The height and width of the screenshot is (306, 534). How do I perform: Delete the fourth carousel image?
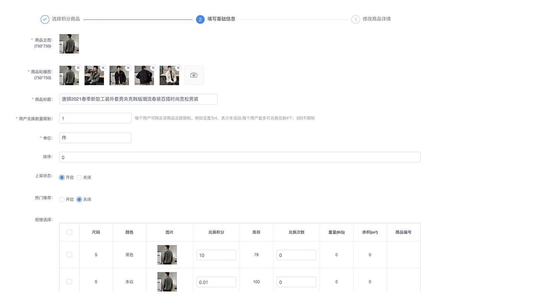153,68
